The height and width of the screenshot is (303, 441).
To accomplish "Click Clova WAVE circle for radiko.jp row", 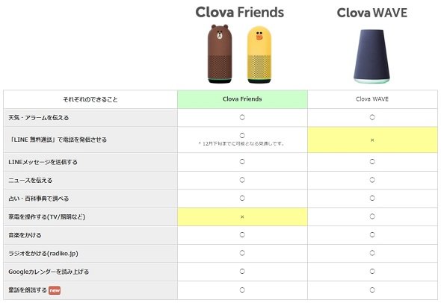I will (x=372, y=253).
